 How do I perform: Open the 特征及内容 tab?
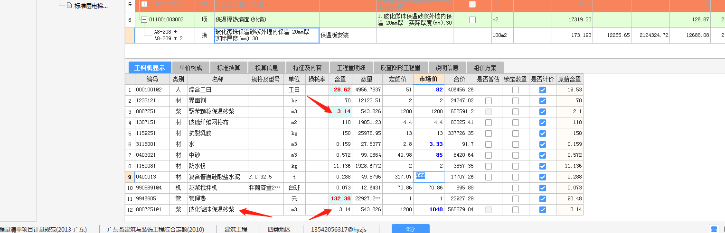click(x=307, y=67)
